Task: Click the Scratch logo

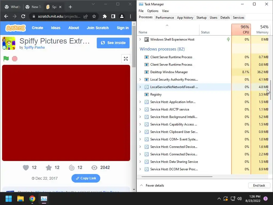Action: point(15,28)
